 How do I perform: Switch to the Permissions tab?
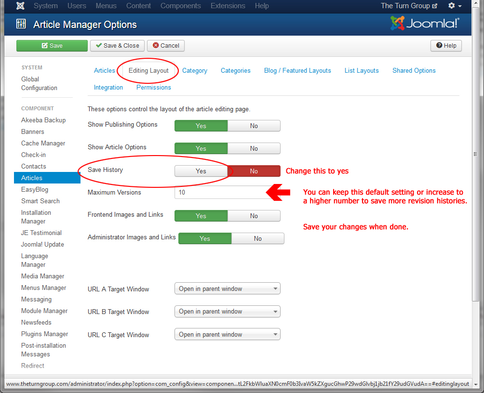[x=153, y=88]
